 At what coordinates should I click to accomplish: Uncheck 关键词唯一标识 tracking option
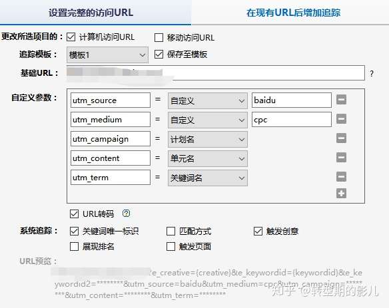[74, 231]
